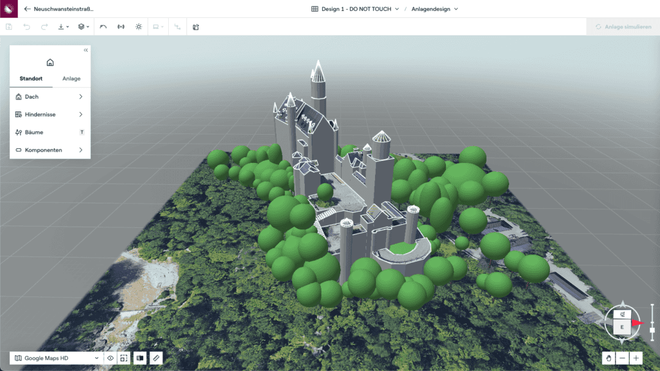Open the sun shading simulation tool
660x371 pixels.
[139, 27]
